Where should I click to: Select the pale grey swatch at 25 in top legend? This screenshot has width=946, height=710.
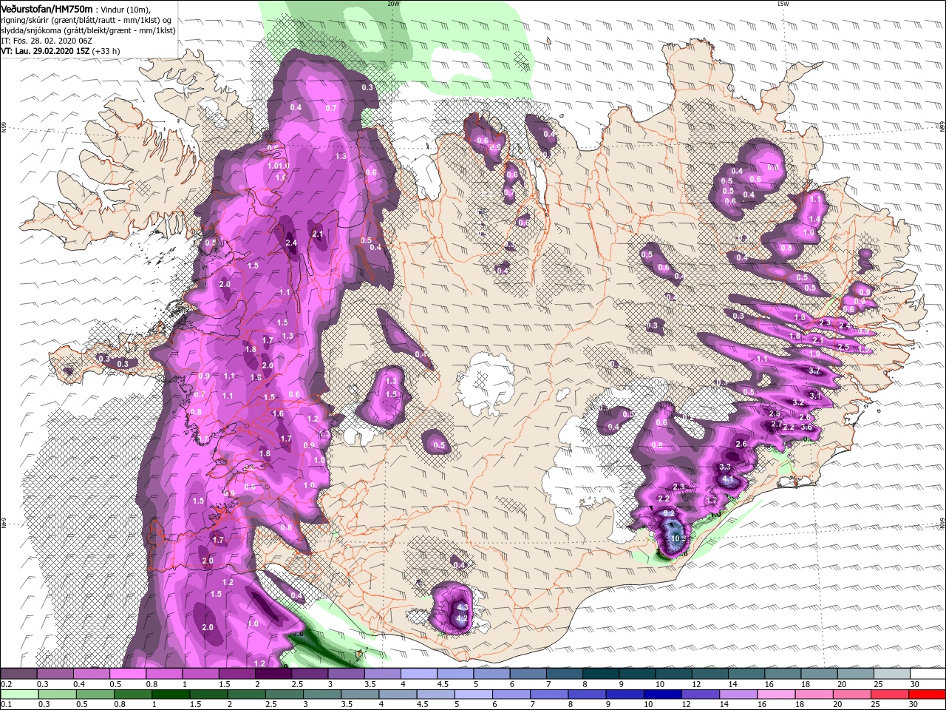click(x=891, y=674)
